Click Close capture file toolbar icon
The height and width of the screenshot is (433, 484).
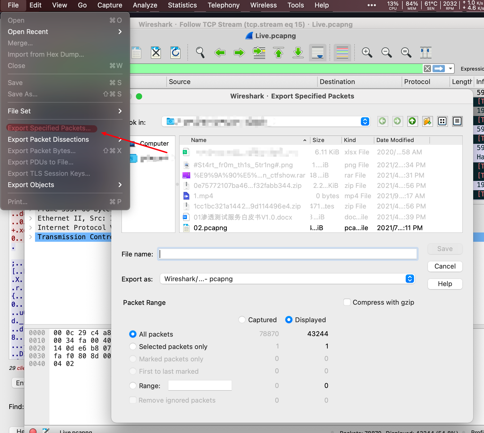156,53
